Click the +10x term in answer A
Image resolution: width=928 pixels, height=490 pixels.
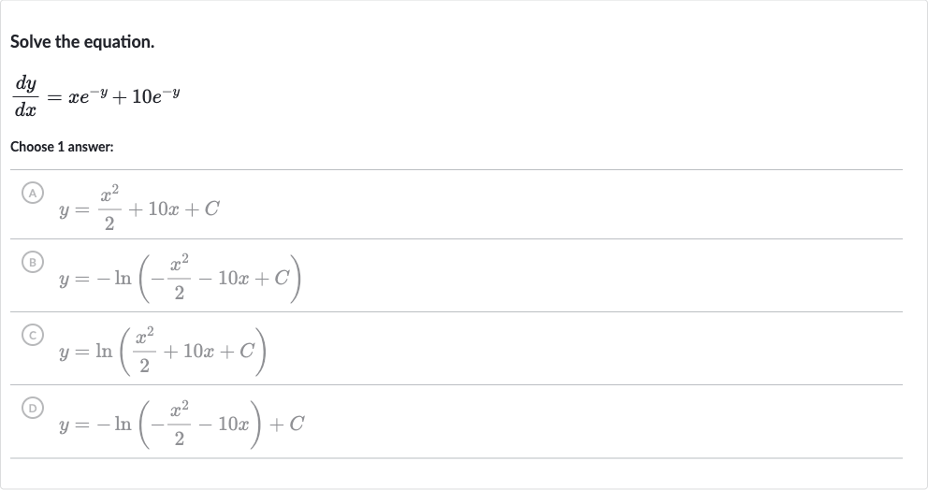(x=153, y=209)
